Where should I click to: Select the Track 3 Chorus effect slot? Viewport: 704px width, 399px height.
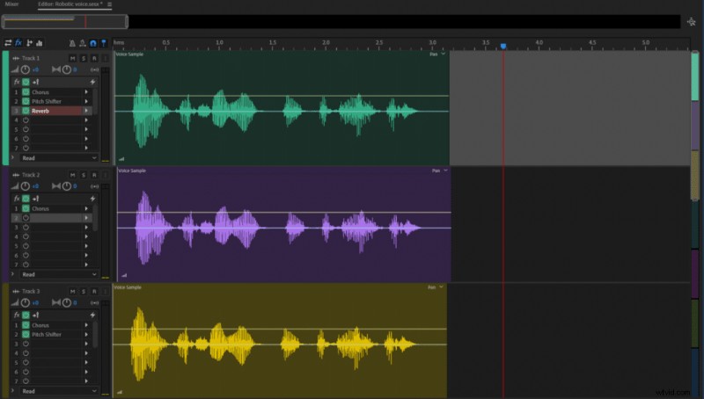56,325
